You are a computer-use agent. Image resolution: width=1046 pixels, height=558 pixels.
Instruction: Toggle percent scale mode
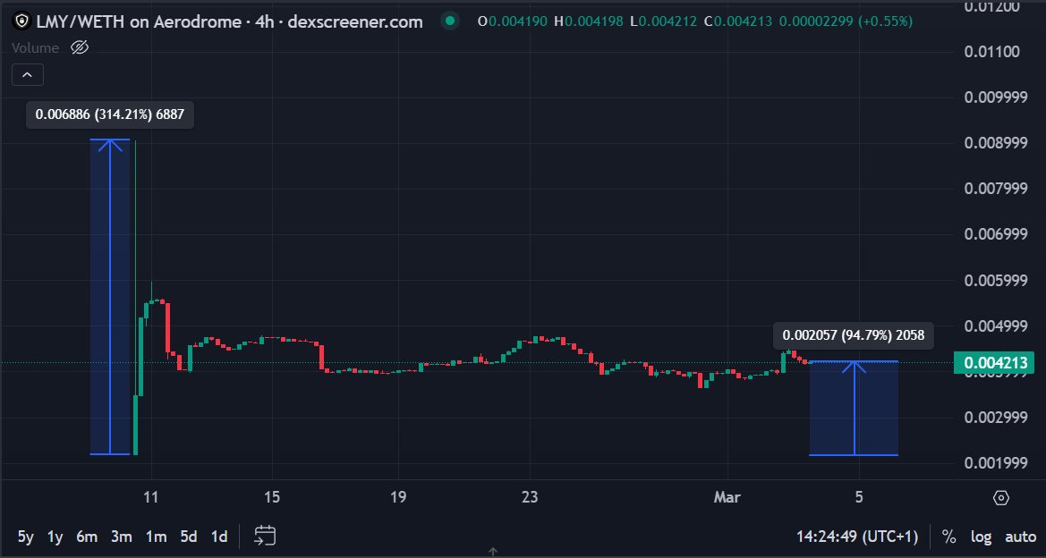coord(948,536)
